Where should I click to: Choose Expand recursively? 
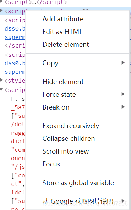[x=77, y=126]
